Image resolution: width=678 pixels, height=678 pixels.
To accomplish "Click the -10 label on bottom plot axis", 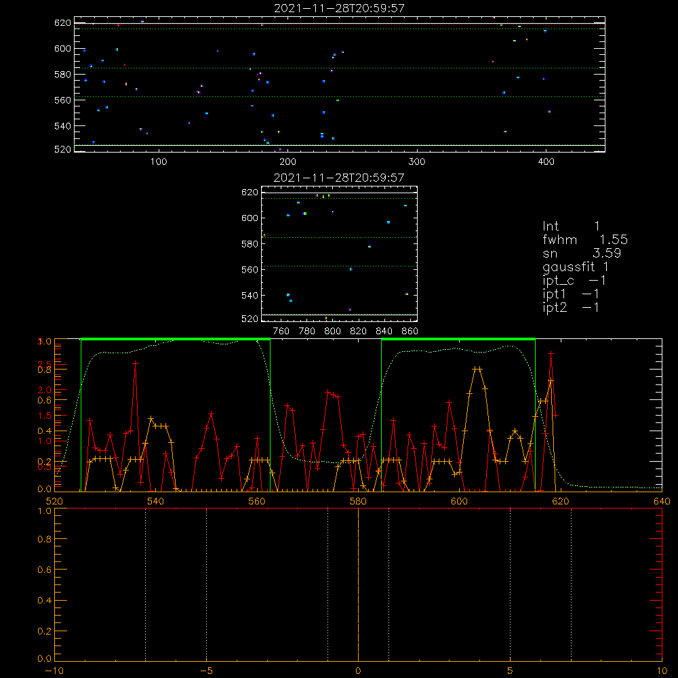I will click(54, 671).
